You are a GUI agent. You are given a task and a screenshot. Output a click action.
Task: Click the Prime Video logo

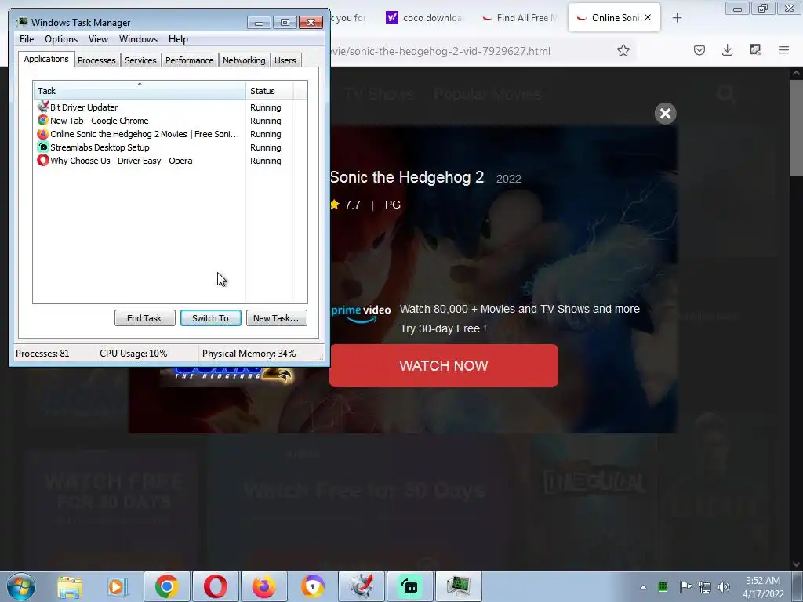[361, 314]
